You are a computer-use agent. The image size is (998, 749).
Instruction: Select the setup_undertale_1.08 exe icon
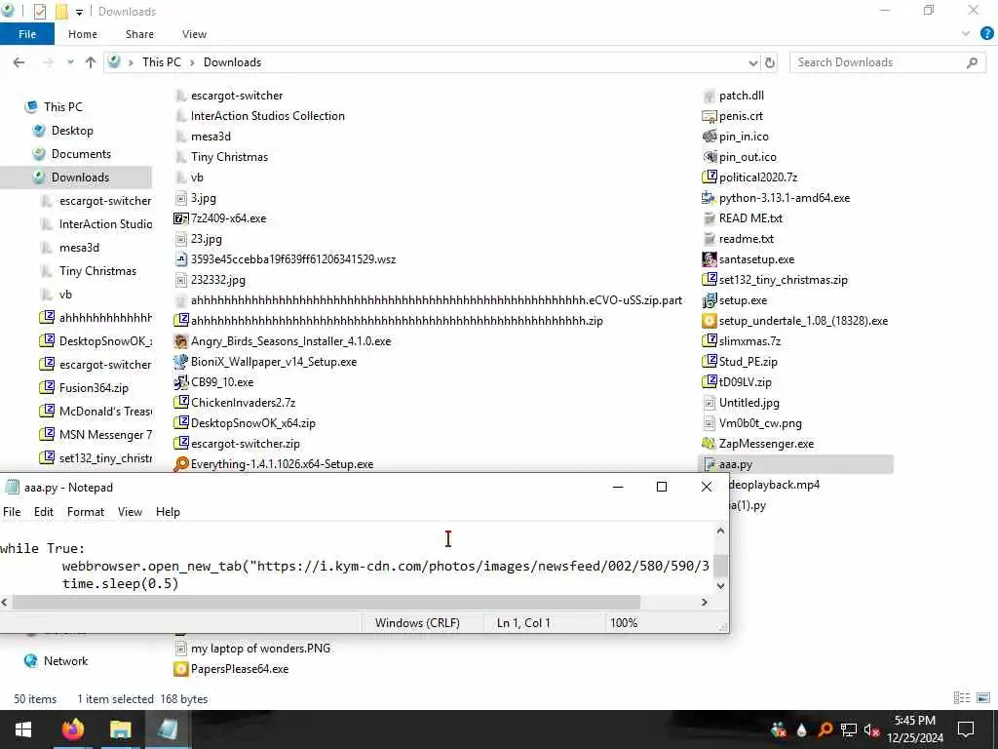pyautogui.click(x=710, y=321)
